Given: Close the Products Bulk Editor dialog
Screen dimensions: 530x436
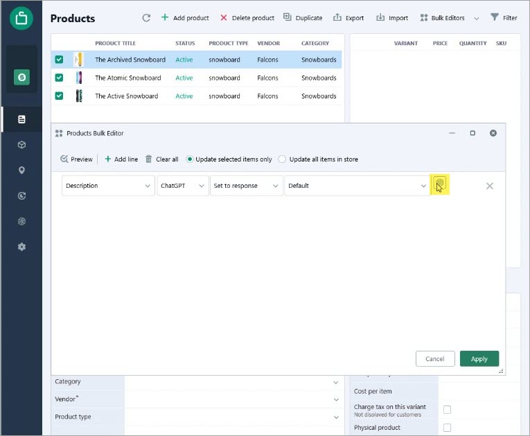Looking at the screenshot, I should coord(493,133).
